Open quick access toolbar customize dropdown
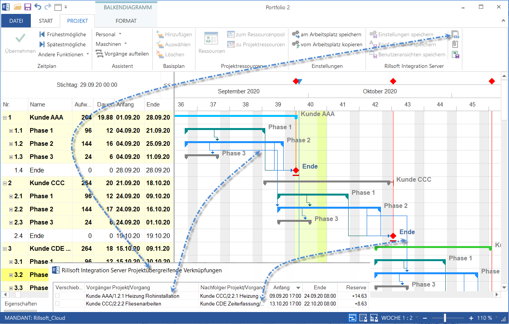The height and width of the screenshot is (324, 509). point(66,7)
